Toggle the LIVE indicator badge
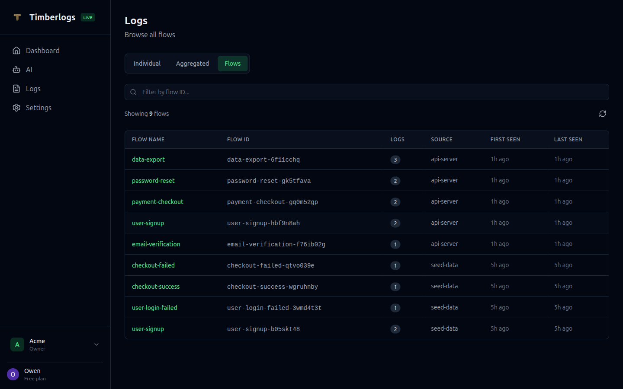Viewport: 623px width, 389px height. (x=87, y=17)
